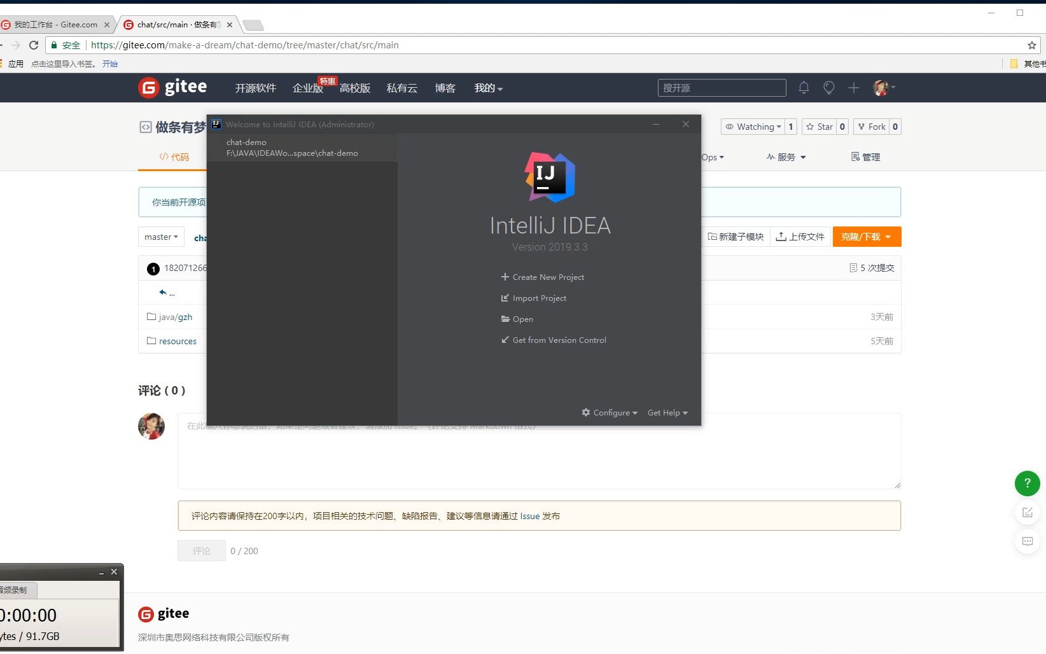Open the Configure dropdown in IntelliJ
Screen dimensions: 1046x654
pyautogui.click(x=609, y=413)
